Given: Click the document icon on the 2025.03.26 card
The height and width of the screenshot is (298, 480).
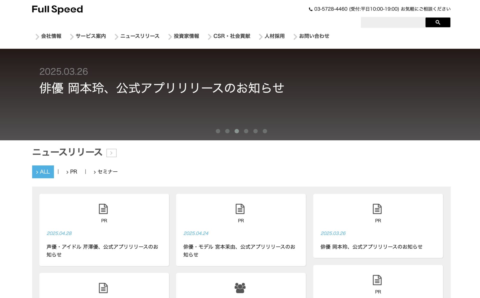Looking at the screenshot, I should 377,209.
